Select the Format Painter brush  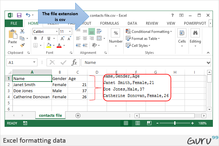click(22, 45)
